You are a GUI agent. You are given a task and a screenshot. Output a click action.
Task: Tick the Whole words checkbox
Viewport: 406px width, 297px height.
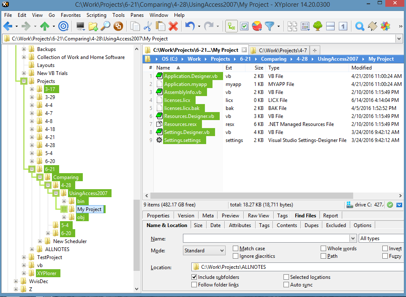click(323, 249)
